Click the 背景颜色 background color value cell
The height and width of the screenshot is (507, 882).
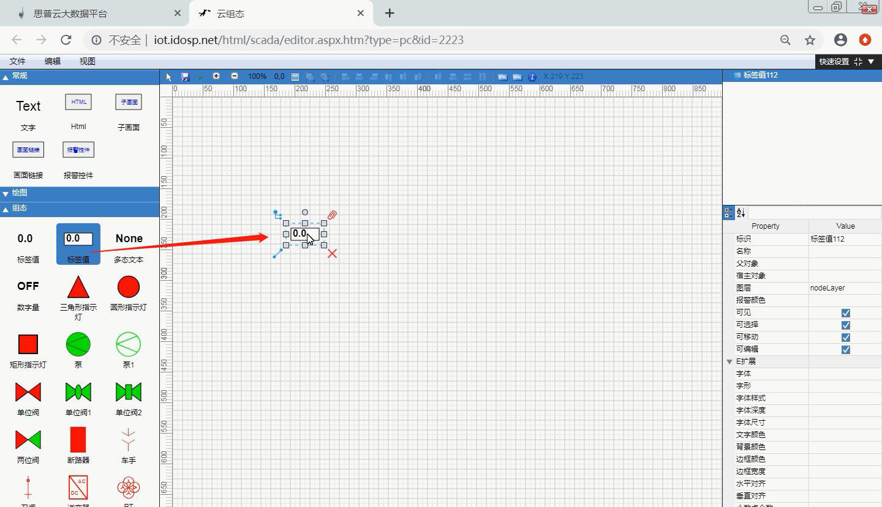tap(845, 447)
